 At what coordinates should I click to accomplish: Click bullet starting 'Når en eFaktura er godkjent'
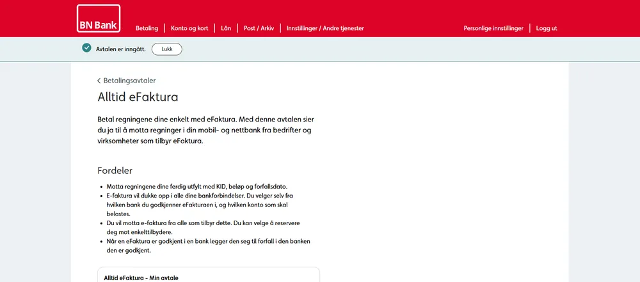(x=208, y=246)
